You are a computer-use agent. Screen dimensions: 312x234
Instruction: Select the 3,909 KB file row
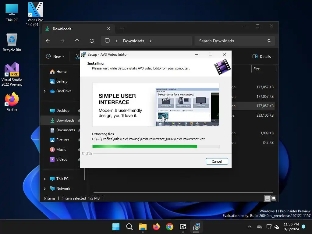coord(253,133)
